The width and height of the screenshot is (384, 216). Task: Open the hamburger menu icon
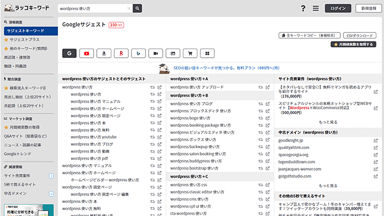[x=316, y=8]
